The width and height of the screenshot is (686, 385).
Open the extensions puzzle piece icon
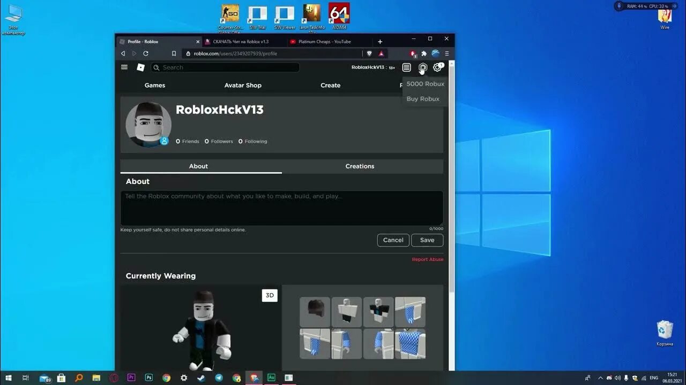click(x=424, y=53)
